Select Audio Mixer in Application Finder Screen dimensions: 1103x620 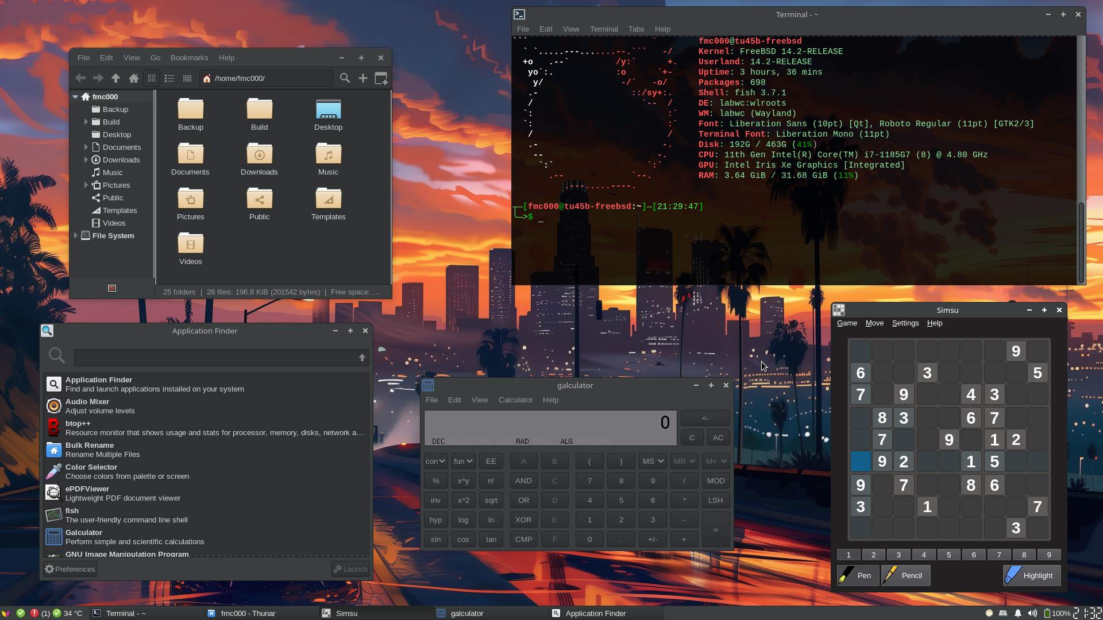click(x=206, y=406)
